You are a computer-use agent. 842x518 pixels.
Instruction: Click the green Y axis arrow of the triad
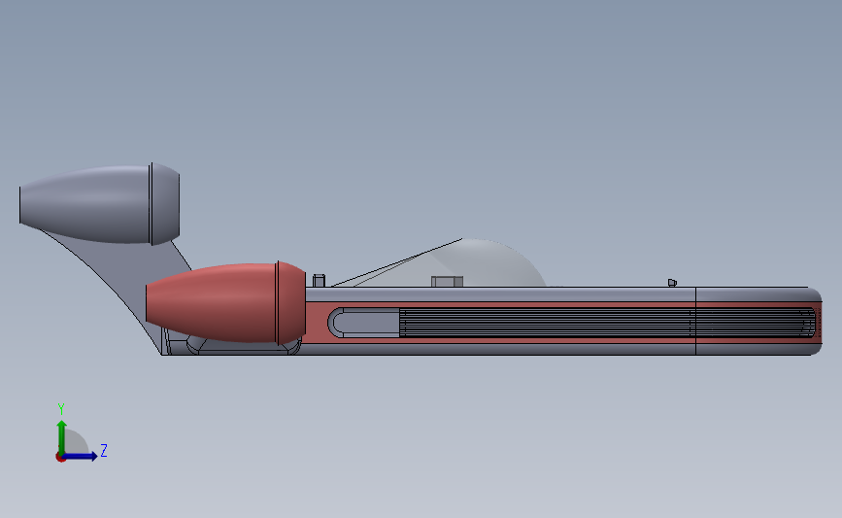tap(62, 435)
